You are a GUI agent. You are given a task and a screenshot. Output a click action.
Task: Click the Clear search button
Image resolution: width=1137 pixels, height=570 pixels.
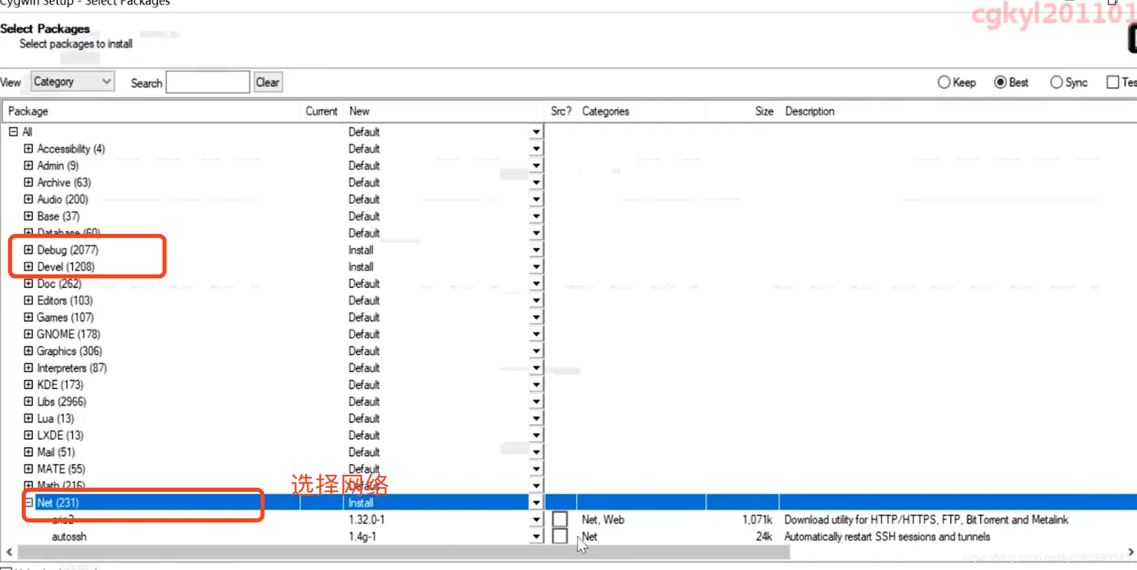coord(268,82)
